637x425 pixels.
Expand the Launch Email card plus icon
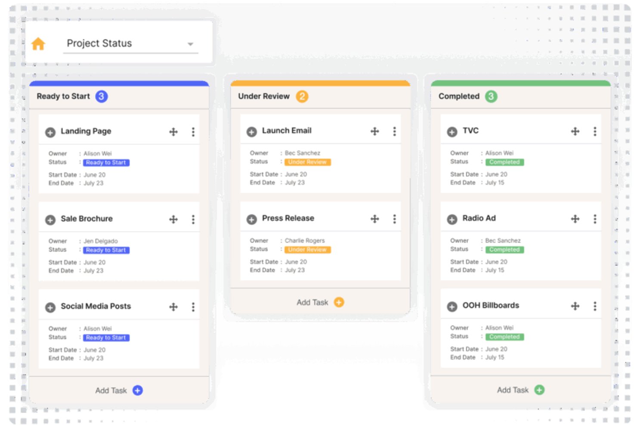(252, 132)
